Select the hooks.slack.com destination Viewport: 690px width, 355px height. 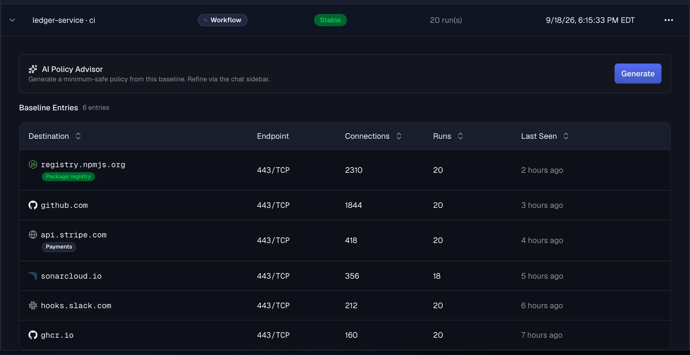point(76,306)
